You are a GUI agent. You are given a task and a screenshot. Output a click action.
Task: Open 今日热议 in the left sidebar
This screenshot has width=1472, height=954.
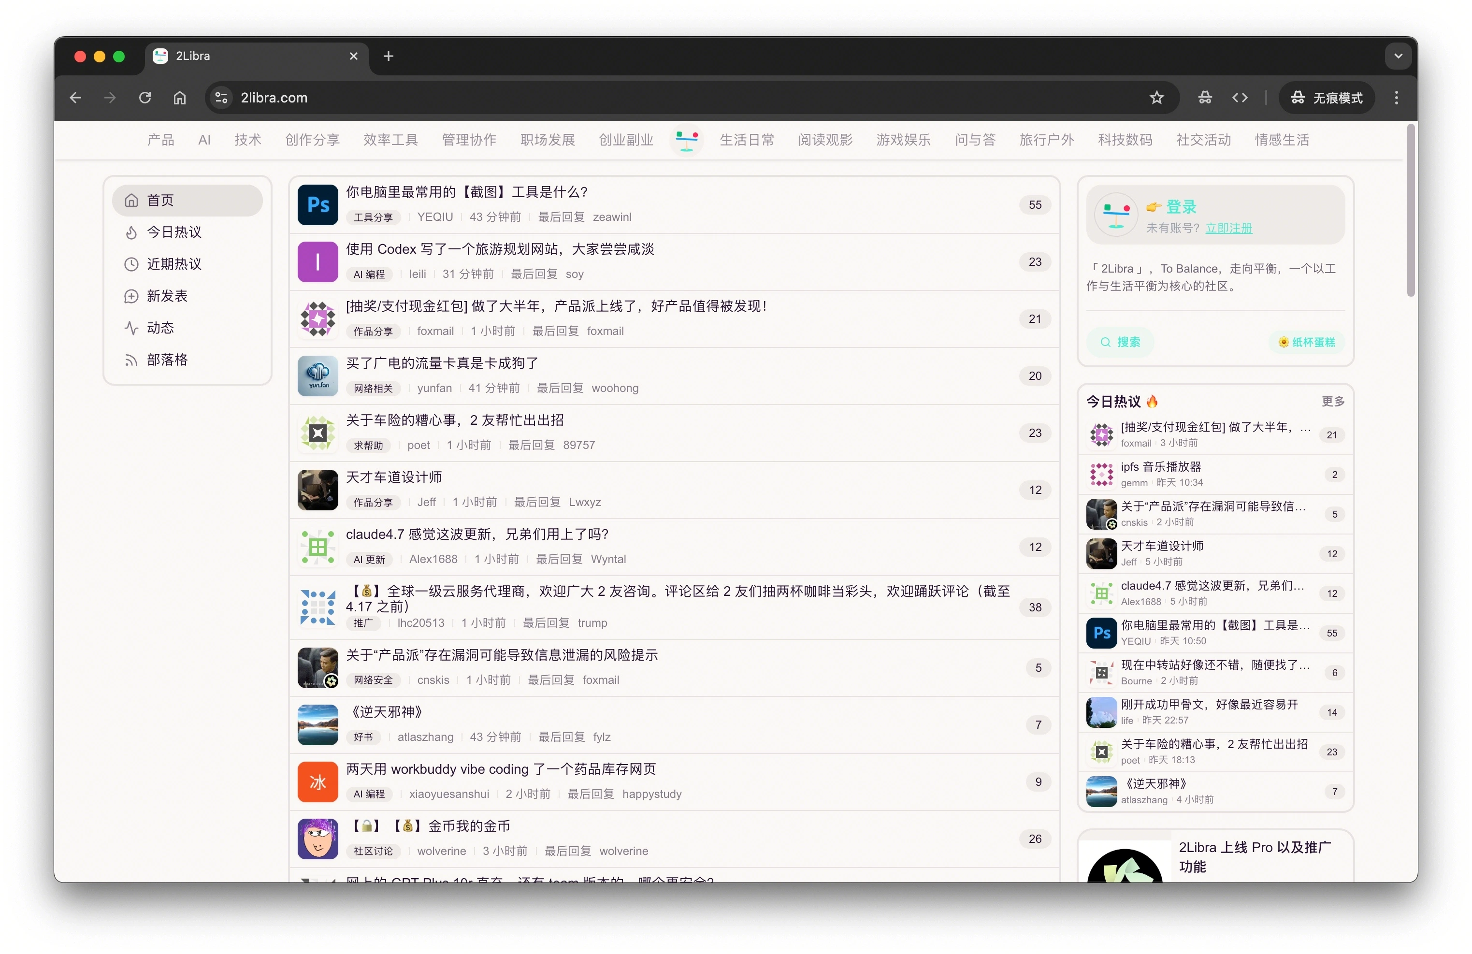pyautogui.click(x=174, y=232)
